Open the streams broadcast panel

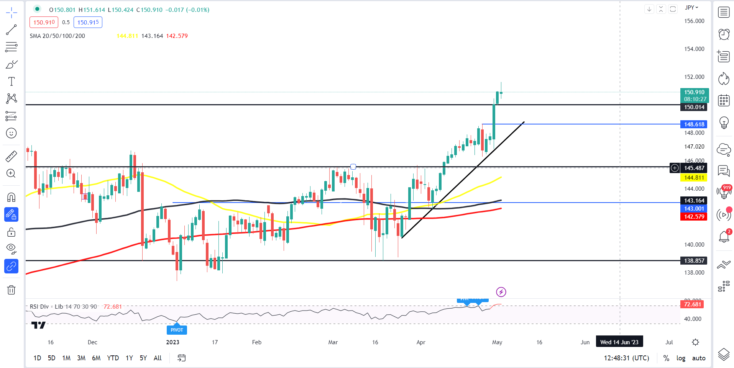pos(724,215)
